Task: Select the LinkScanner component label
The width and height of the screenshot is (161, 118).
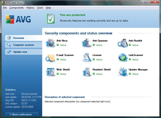Action: pyautogui.click(x=136, y=55)
